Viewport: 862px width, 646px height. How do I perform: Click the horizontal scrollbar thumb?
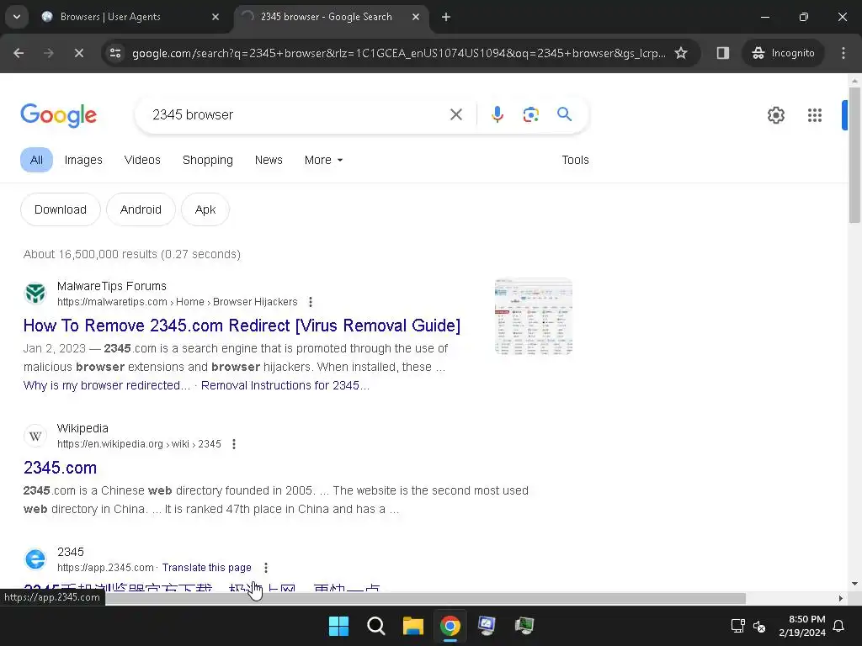[426, 598]
